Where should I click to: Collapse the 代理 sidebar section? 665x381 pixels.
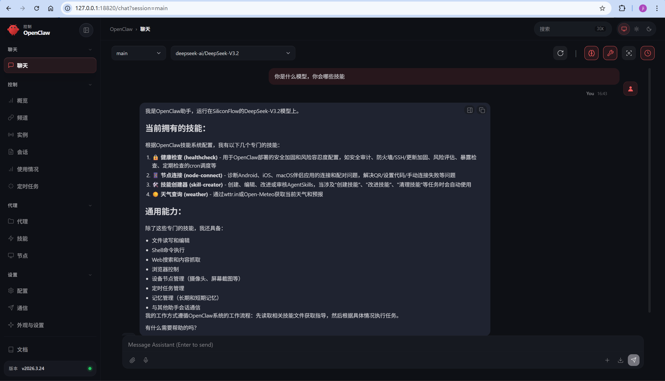point(90,205)
